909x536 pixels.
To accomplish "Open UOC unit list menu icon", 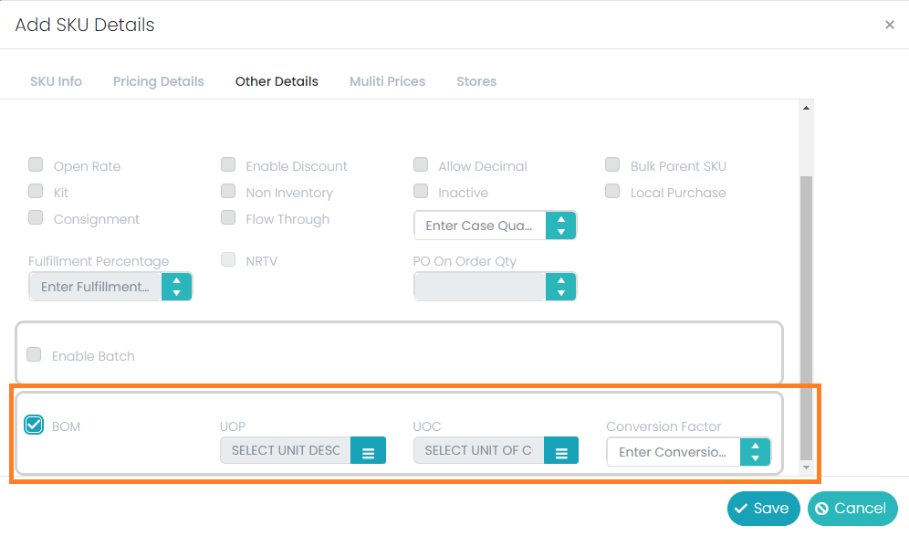I will pos(561,451).
